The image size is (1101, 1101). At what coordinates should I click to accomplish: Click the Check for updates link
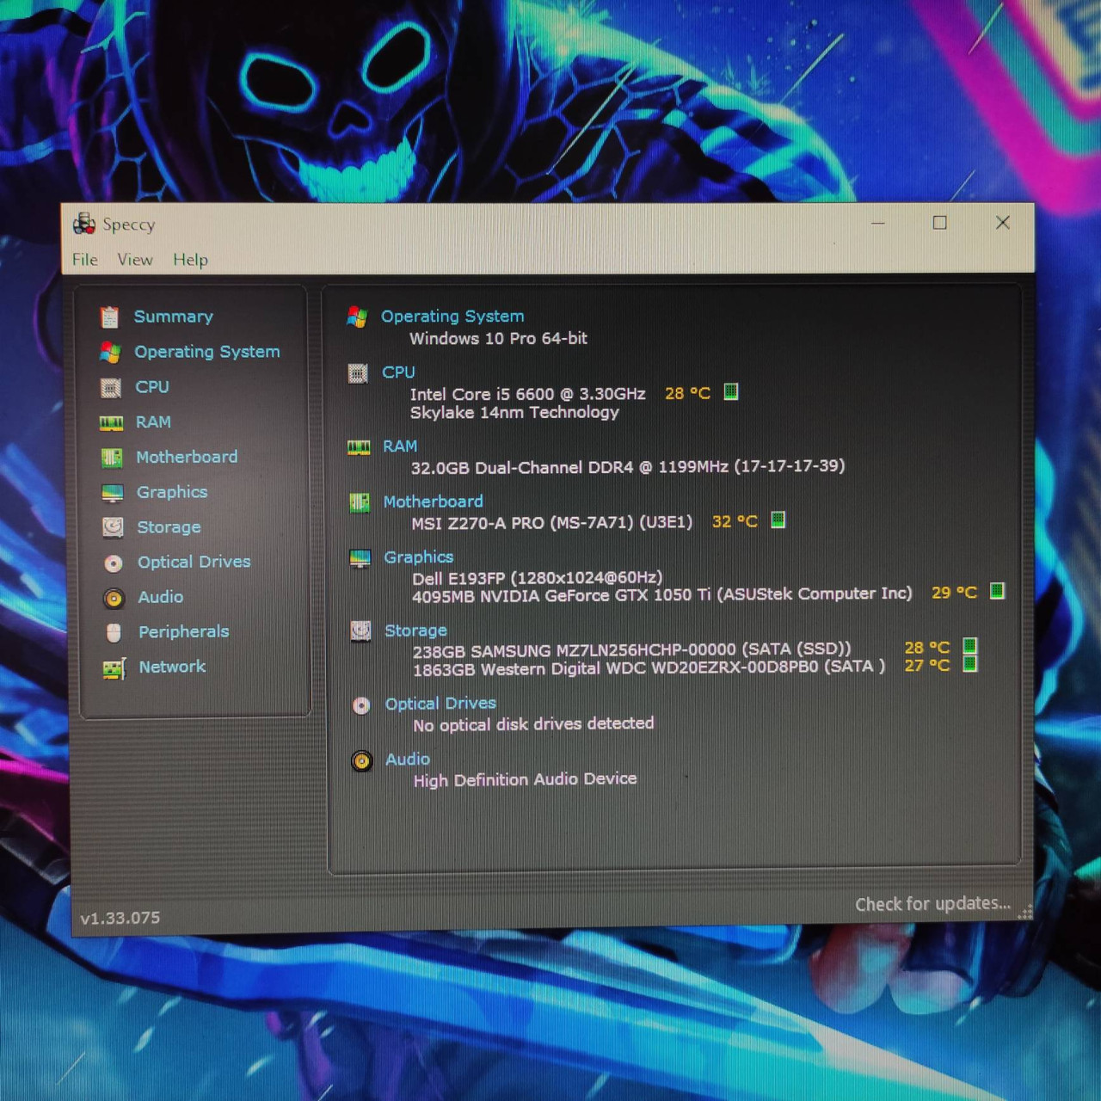[932, 904]
